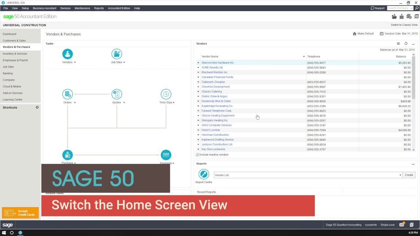The width and height of the screenshot is (420, 236).
Task: Click the third top-right toolbar icon
Action: (409, 16)
